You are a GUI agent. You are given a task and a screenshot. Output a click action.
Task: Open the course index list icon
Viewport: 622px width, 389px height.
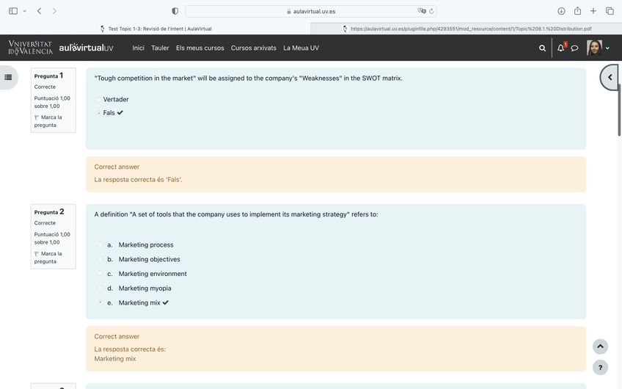pyautogui.click(x=9, y=77)
